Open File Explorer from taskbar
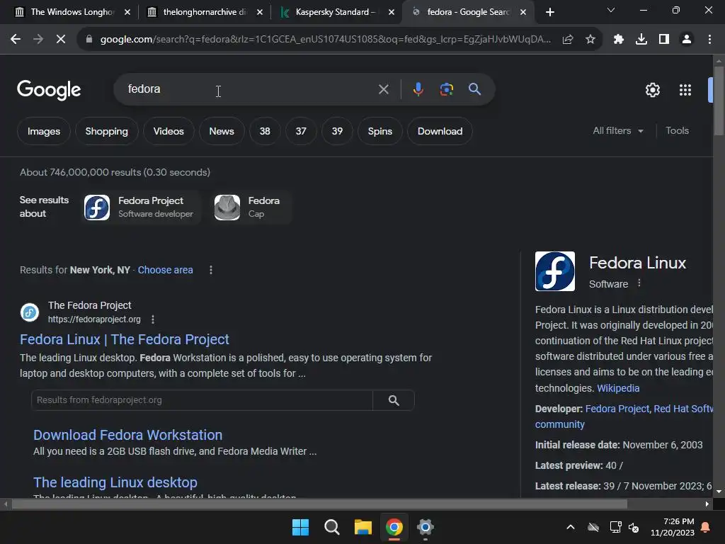 363,527
